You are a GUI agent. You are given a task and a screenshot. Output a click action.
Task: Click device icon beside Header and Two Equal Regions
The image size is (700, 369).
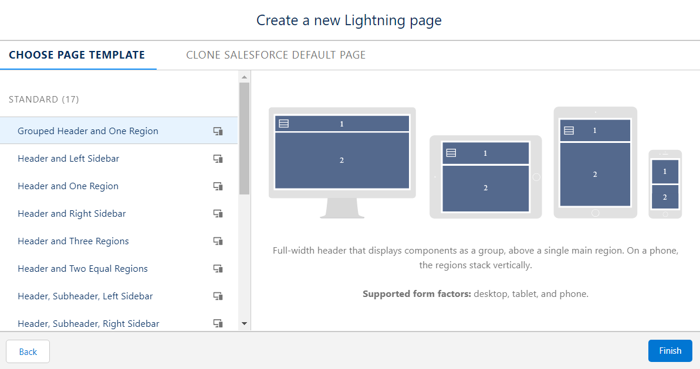click(218, 269)
